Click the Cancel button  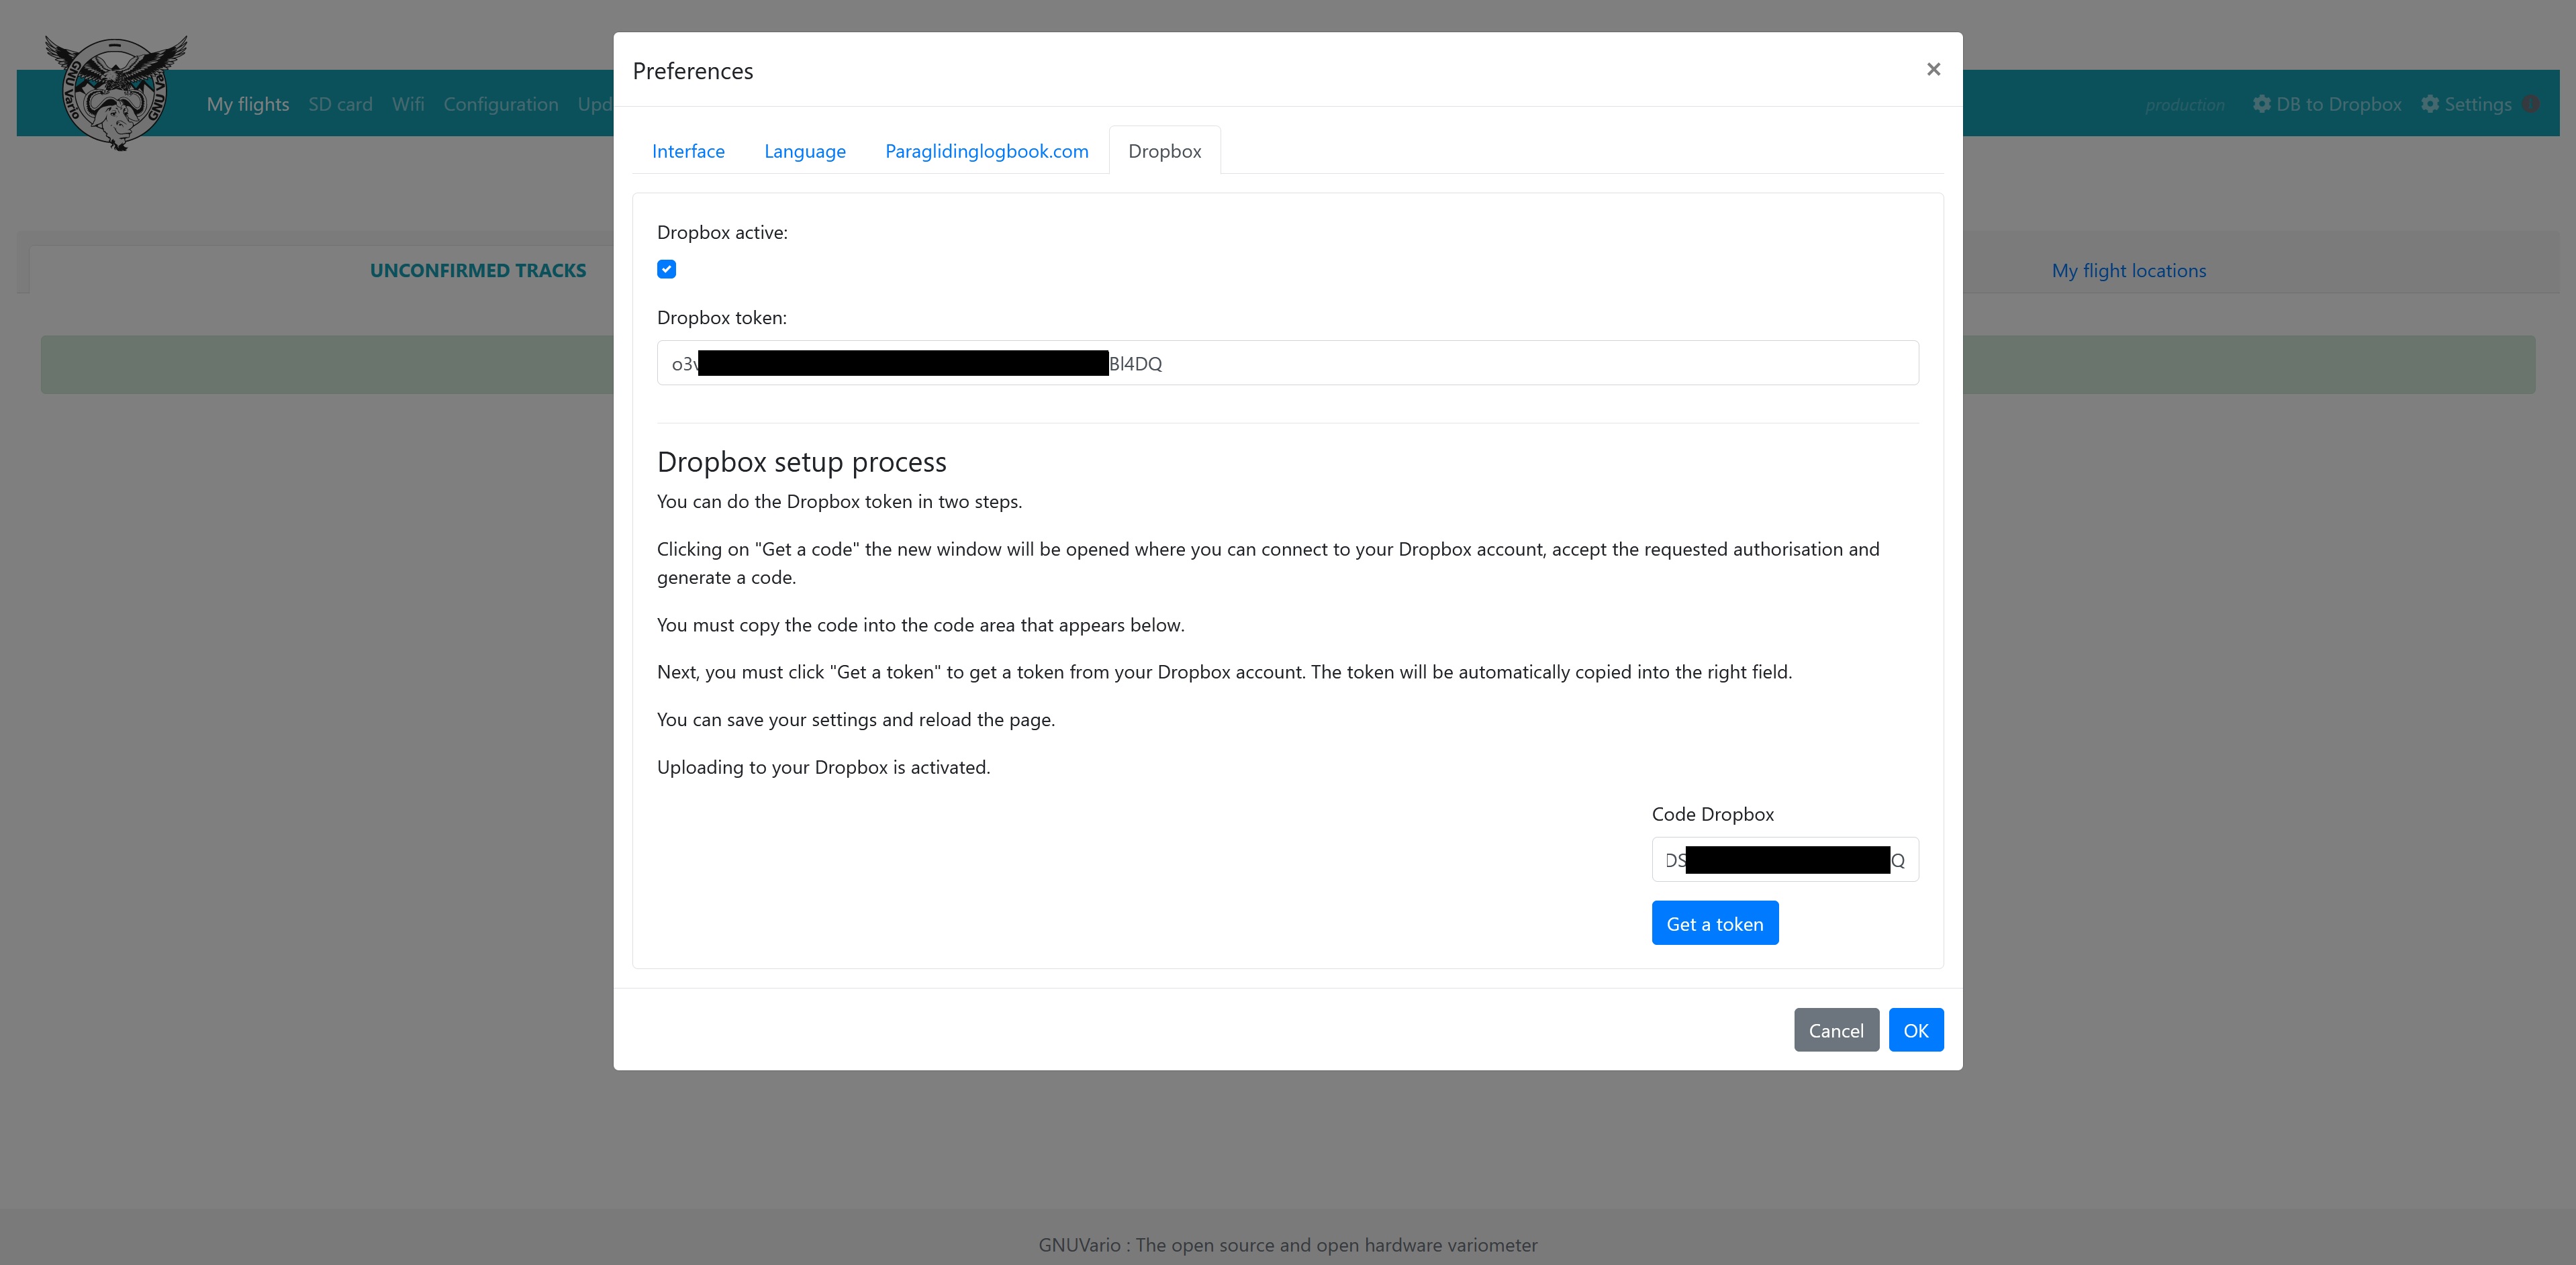coord(1835,1030)
